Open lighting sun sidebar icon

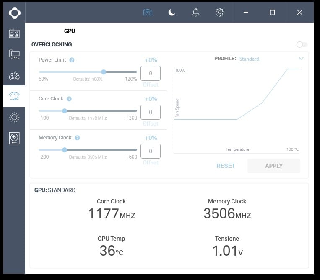[14, 117]
